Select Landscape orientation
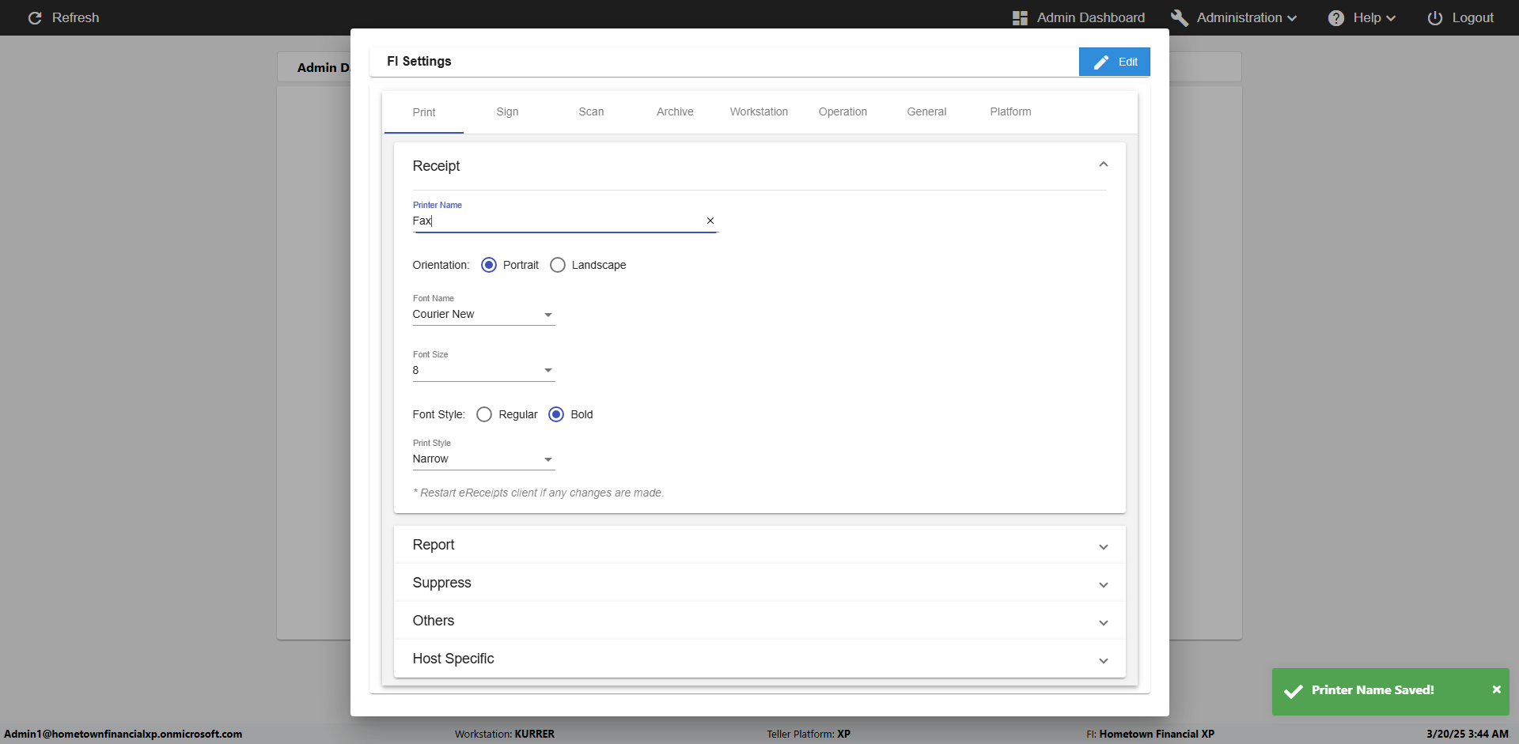Viewport: 1519px width, 744px height. click(x=558, y=265)
